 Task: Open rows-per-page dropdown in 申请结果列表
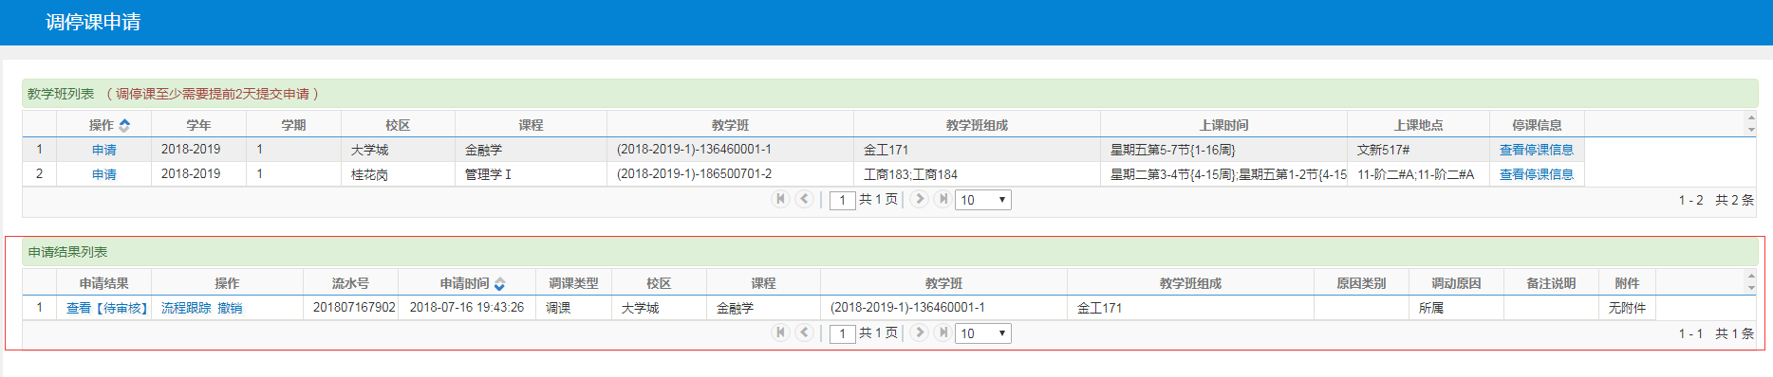point(983,333)
